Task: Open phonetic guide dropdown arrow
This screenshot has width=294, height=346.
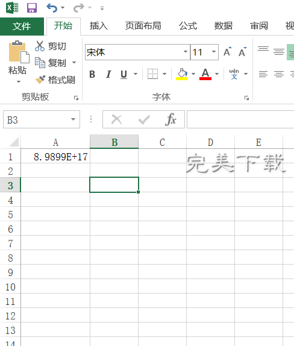Action: pyautogui.click(x=246, y=74)
